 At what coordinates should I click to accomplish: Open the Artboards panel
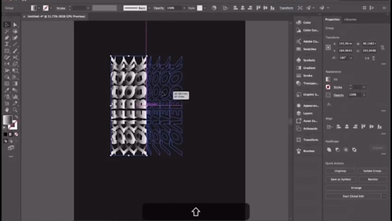pos(307,129)
